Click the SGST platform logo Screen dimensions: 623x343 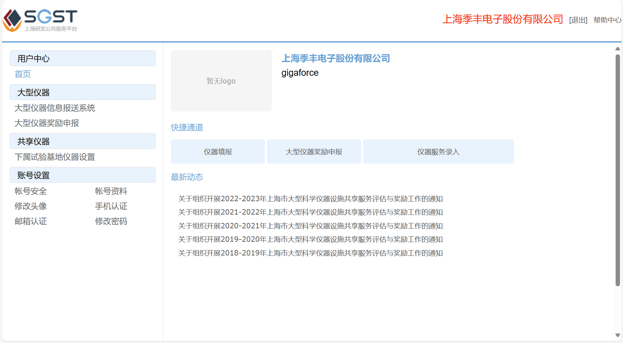point(40,20)
